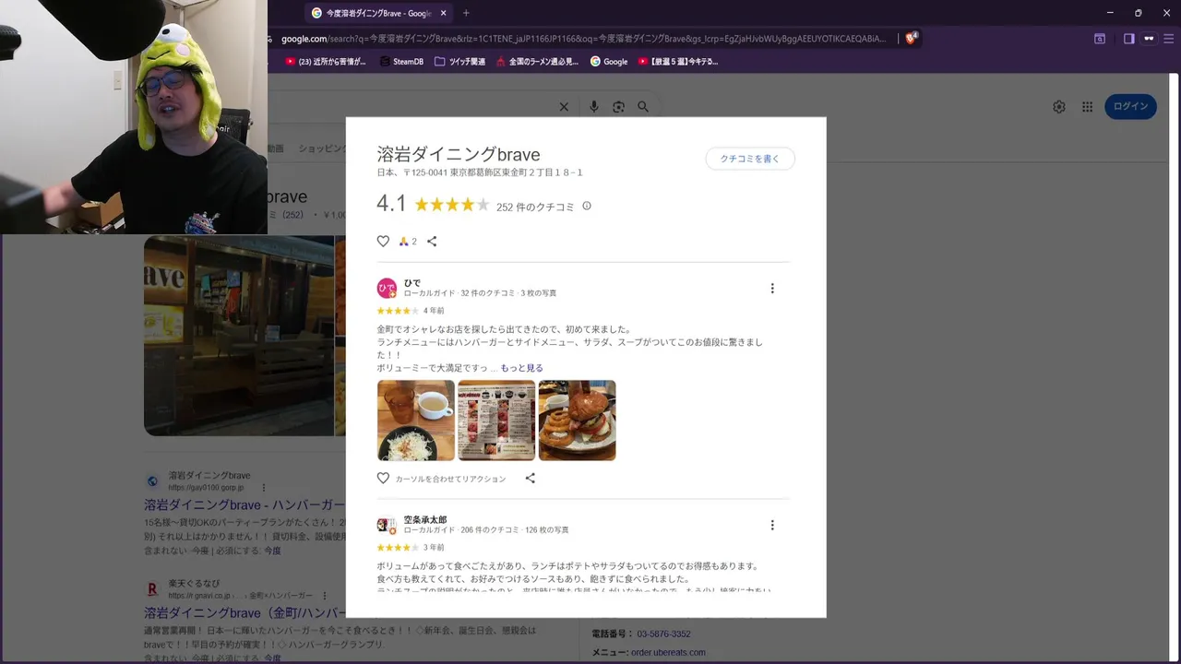Close the 今度溶岩ダイニングBrave tab
Image resolution: width=1181 pixels, height=664 pixels.
click(x=444, y=13)
